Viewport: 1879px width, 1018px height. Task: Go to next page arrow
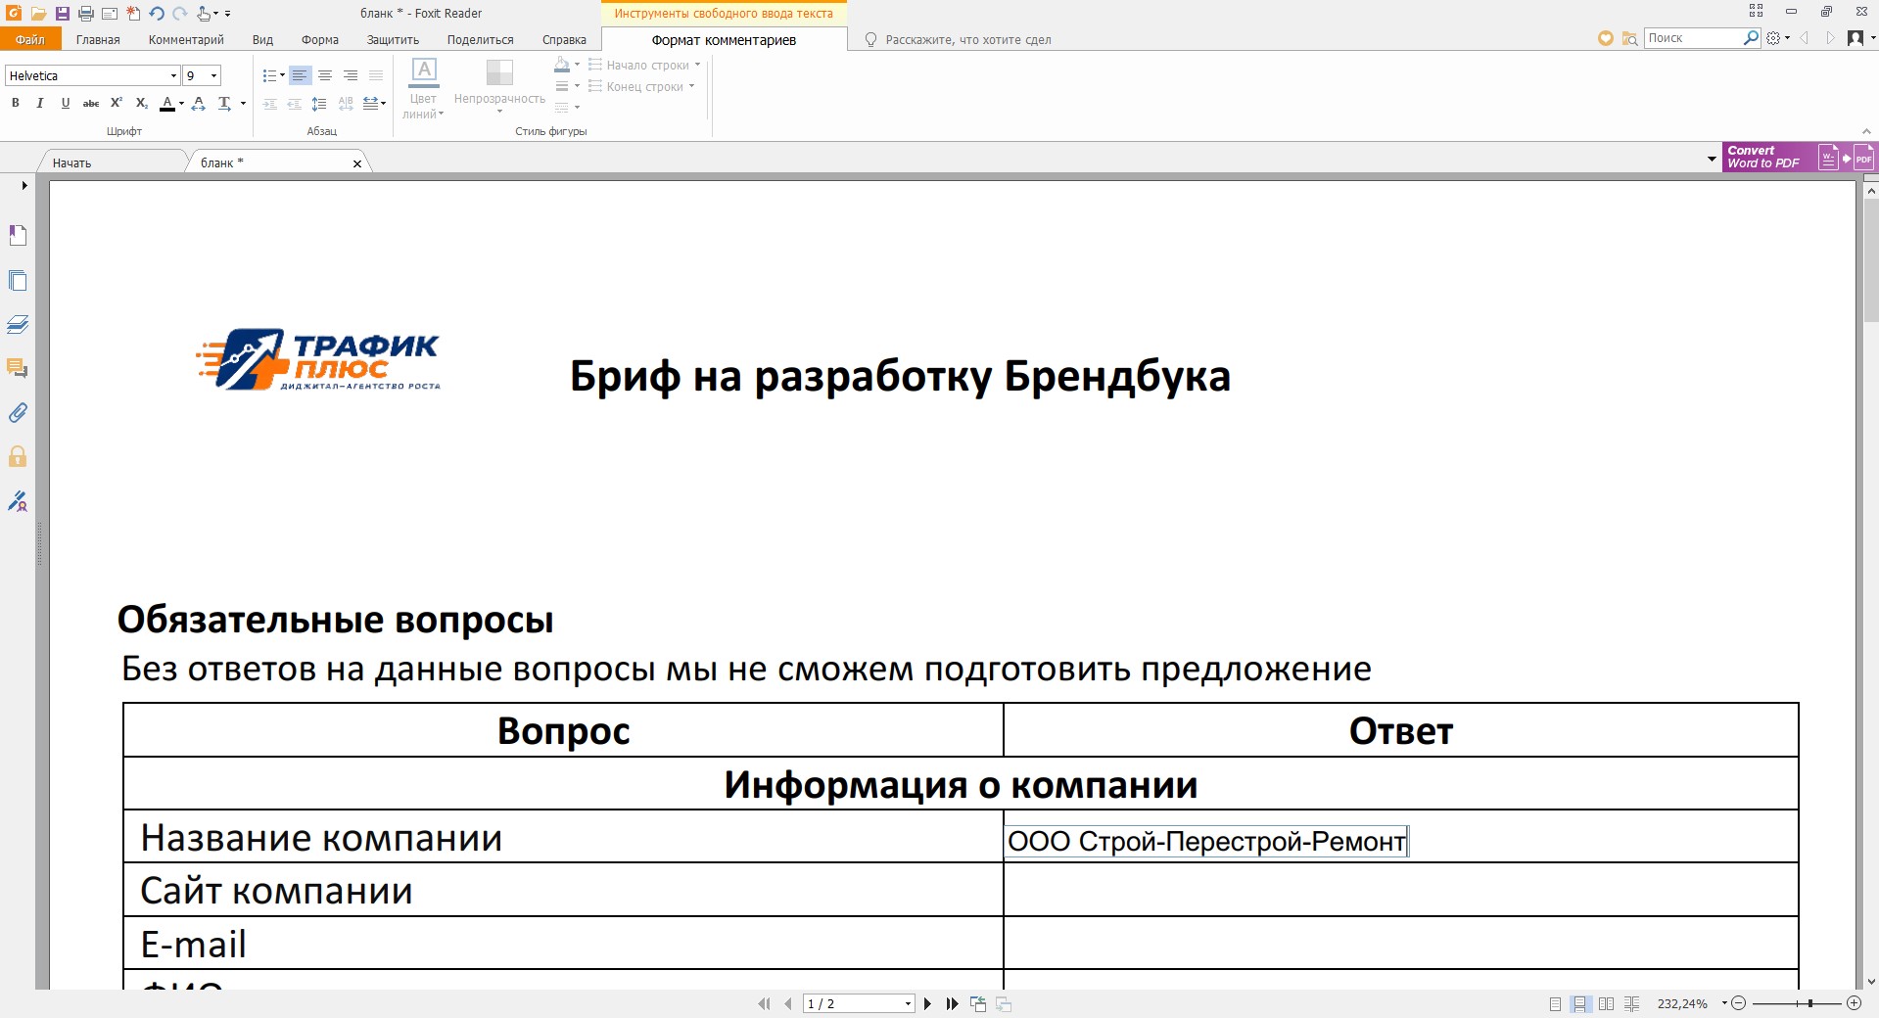(x=927, y=1003)
